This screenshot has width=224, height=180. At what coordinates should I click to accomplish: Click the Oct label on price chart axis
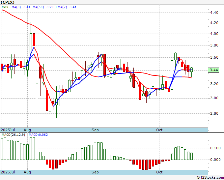click(159, 130)
